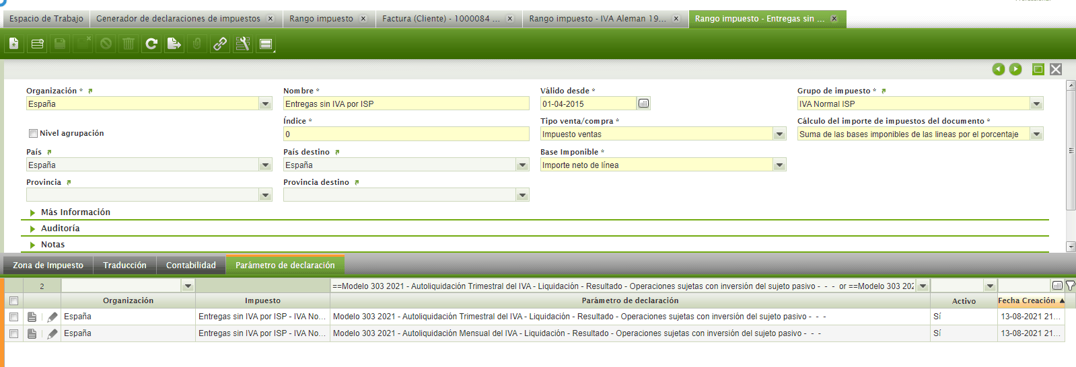
Task: Open the Provincia destino dropdown
Action: [x=523, y=195]
